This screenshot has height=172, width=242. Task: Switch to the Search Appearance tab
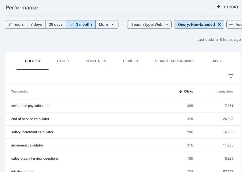(x=175, y=61)
